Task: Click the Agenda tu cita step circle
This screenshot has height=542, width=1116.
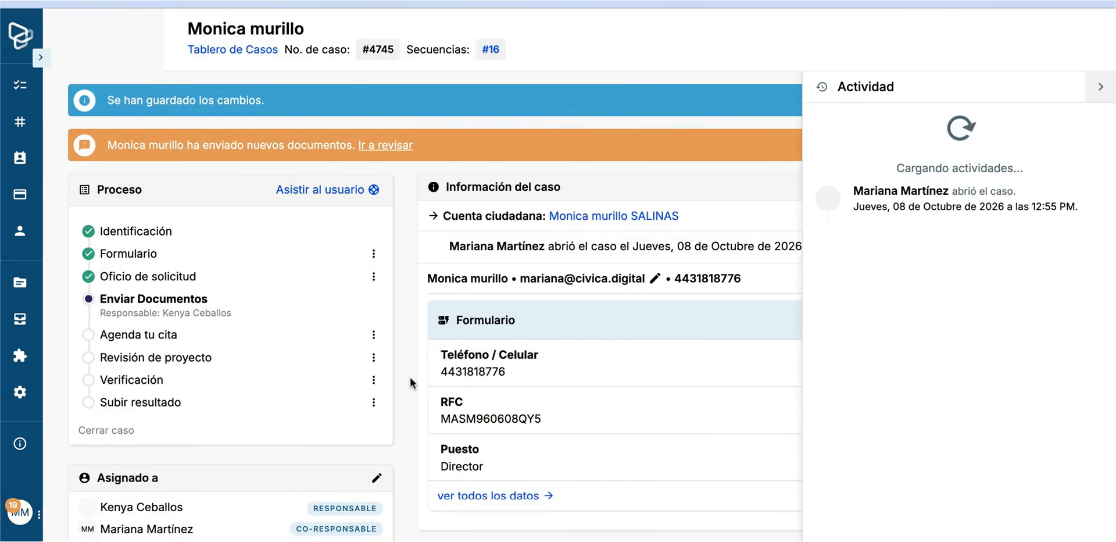Action: point(88,334)
